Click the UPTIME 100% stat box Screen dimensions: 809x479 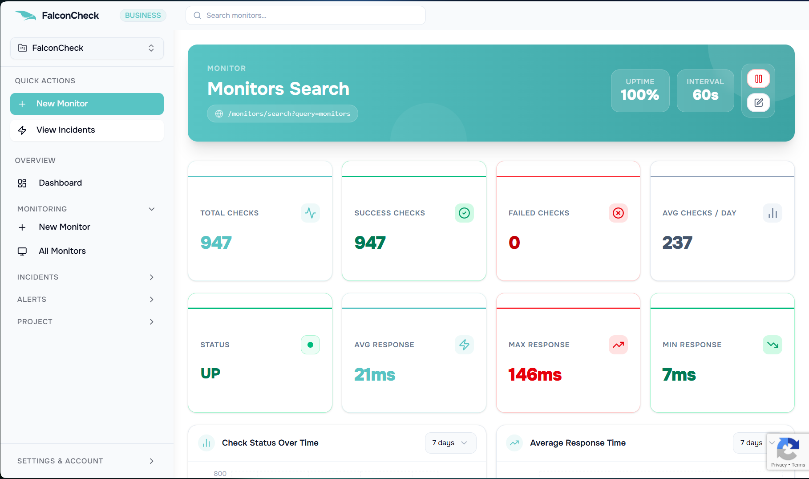(640, 91)
